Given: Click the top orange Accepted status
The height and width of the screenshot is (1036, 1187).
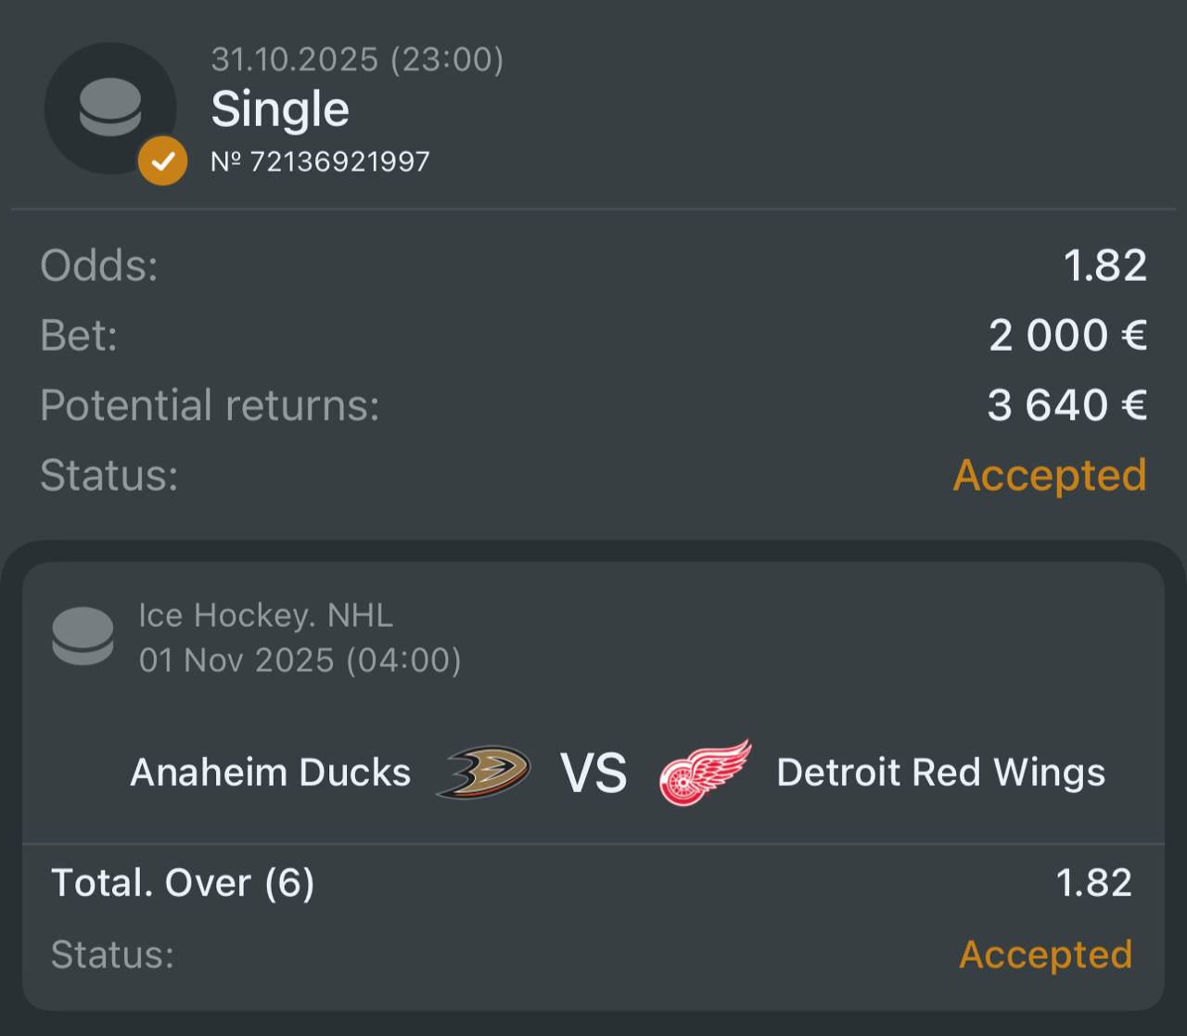Looking at the screenshot, I should (1050, 475).
